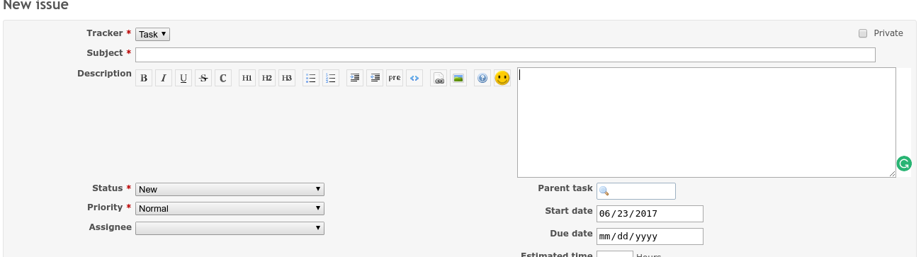Open text formatting help icon
The height and width of the screenshot is (257, 921).
(482, 79)
